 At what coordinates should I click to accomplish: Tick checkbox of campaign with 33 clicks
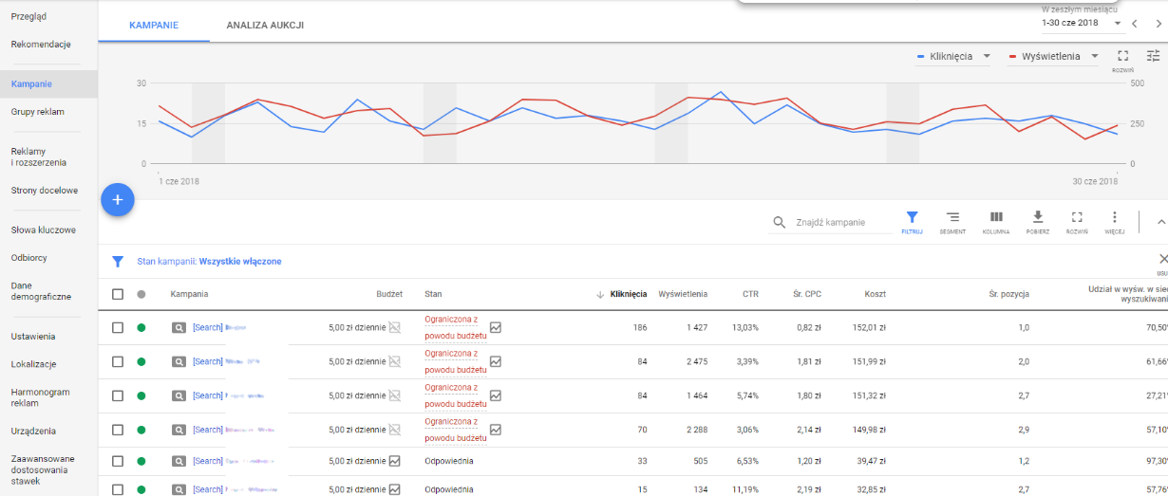[118, 461]
